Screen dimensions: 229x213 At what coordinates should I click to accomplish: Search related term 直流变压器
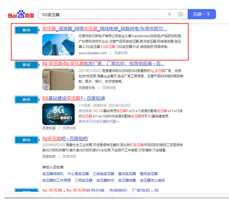(x=127, y=174)
